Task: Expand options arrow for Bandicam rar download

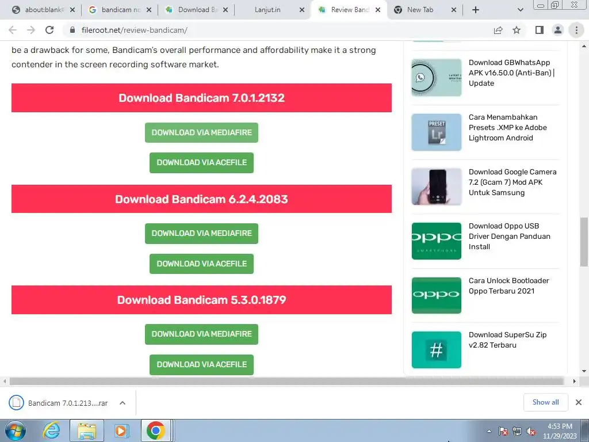Action: pos(122,403)
